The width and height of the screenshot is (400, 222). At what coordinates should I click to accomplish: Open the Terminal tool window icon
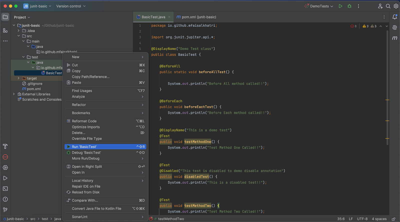(x=5, y=189)
